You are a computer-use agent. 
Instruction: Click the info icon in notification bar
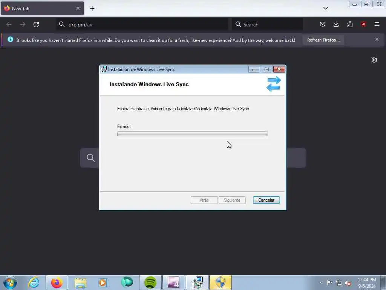pos(10,39)
